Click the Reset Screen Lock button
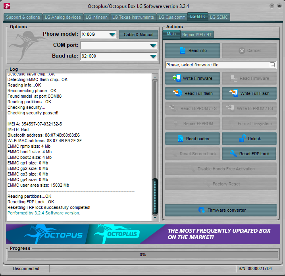Image resolution: width=285 pixels, height=276 pixels. click(193, 154)
